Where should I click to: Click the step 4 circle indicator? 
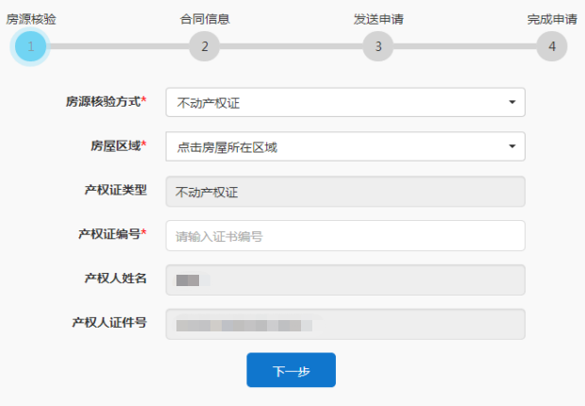552,45
